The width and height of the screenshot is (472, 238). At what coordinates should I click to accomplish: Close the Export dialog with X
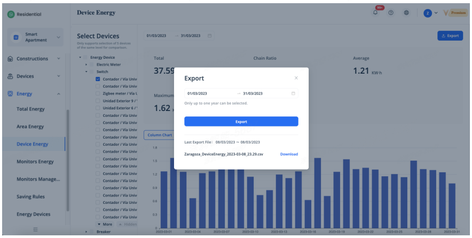[296, 78]
